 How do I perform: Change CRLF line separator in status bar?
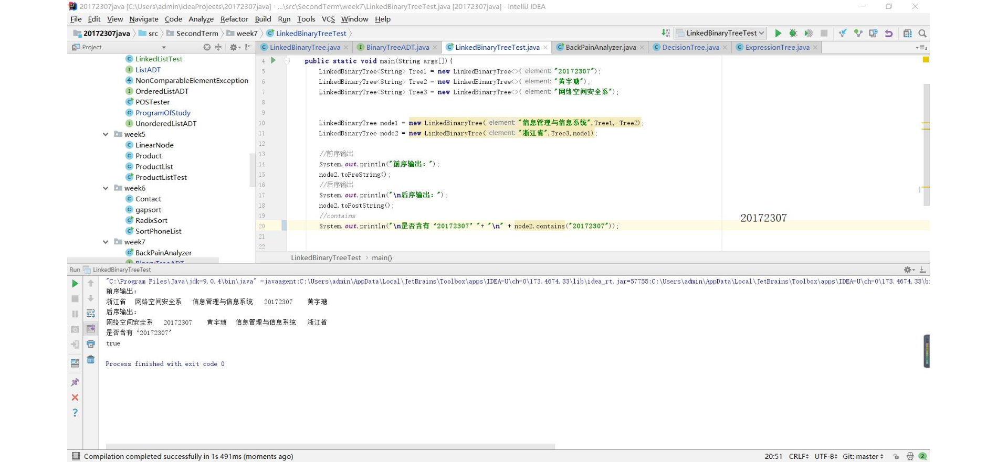pos(799,456)
